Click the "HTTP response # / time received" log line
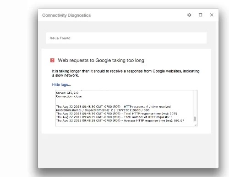Screen dimensions: 229x177 [113, 108]
